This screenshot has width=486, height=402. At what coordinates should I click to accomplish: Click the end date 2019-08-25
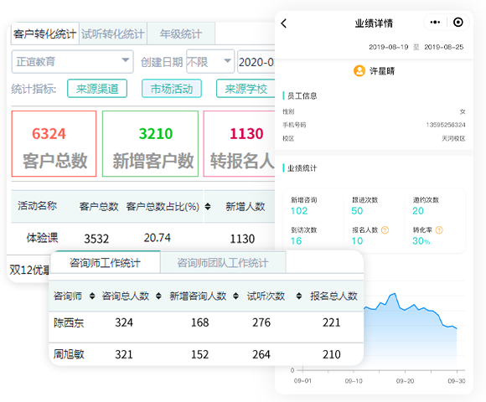(444, 47)
